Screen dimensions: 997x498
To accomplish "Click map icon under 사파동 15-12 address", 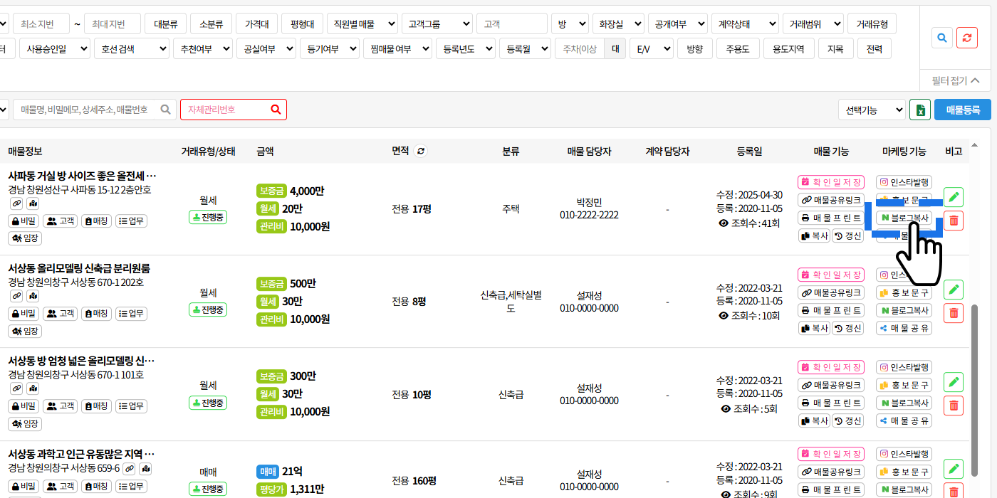I will (x=33, y=203).
